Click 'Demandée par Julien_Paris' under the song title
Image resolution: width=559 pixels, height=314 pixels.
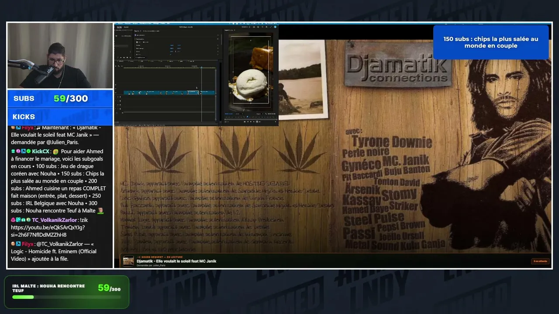151,265
